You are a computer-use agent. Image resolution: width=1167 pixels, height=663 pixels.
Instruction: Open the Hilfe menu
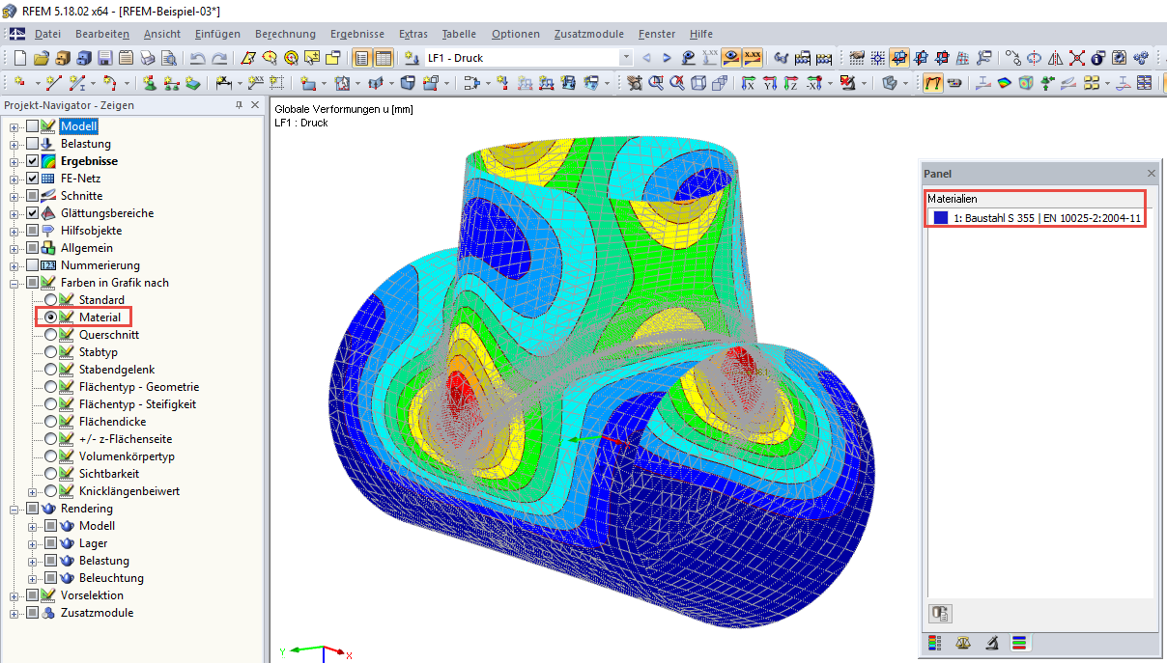(701, 34)
